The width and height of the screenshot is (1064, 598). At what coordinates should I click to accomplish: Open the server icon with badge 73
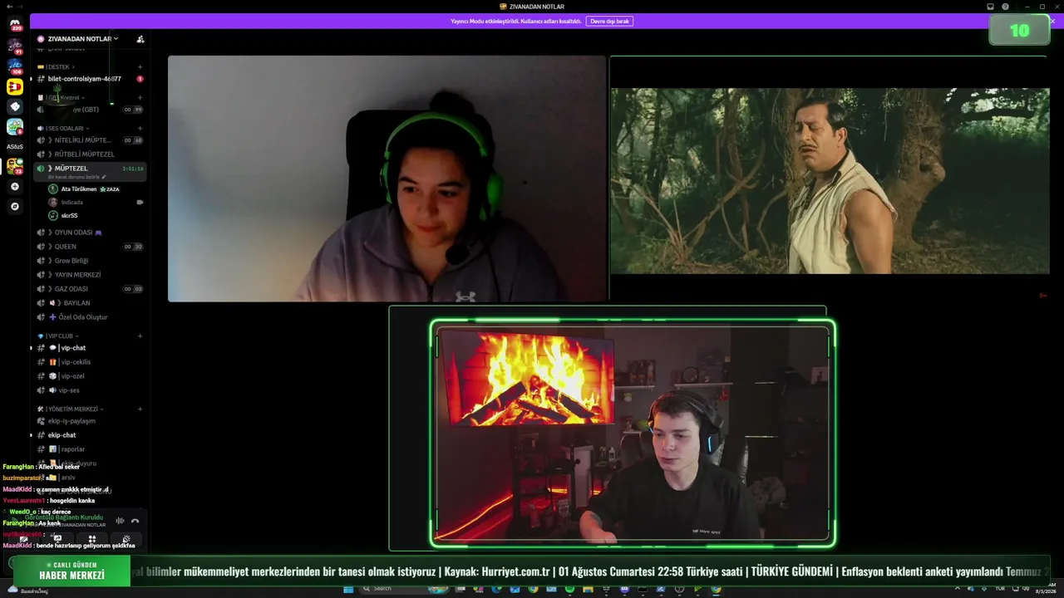pyautogui.click(x=15, y=166)
